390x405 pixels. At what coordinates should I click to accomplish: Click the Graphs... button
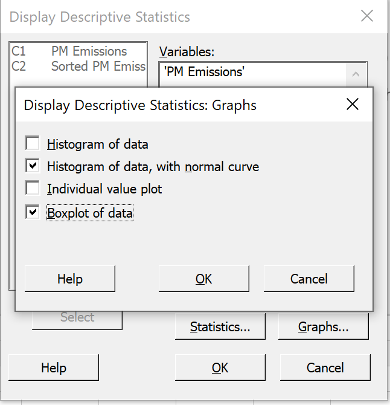point(323,326)
